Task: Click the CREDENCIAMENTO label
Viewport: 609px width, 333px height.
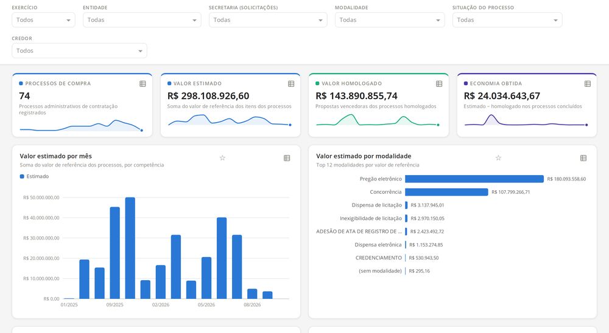Action: coord(379,258)
